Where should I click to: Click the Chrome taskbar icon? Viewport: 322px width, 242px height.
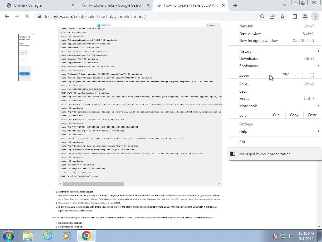tap(86, 236)
